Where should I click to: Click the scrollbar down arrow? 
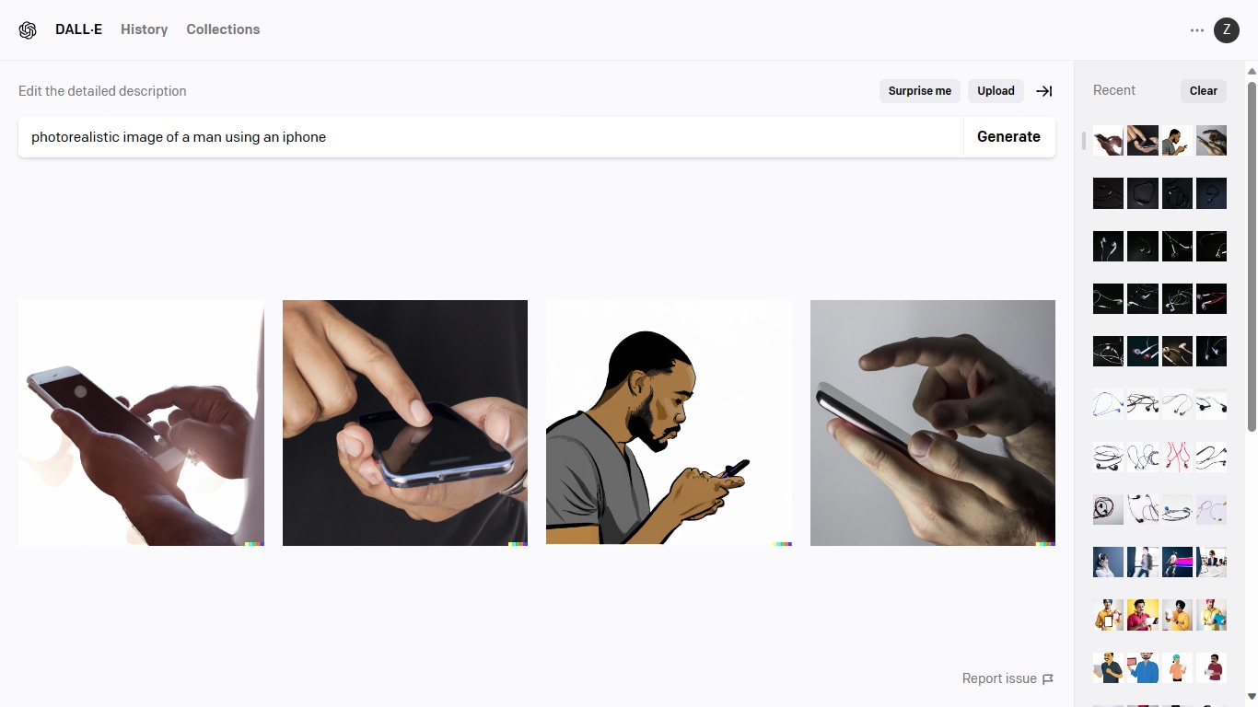[1252, 698]
